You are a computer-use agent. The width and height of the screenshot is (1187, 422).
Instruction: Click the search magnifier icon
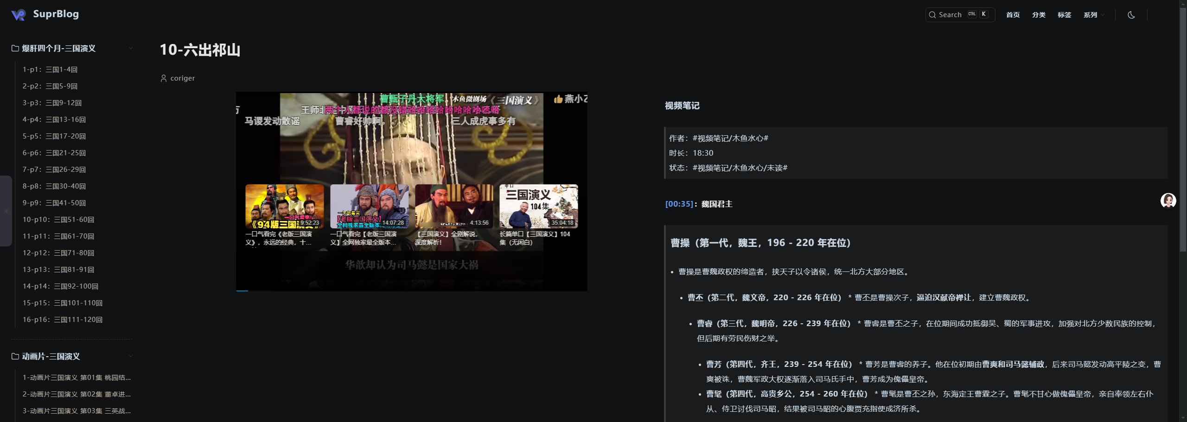point(932,15)
